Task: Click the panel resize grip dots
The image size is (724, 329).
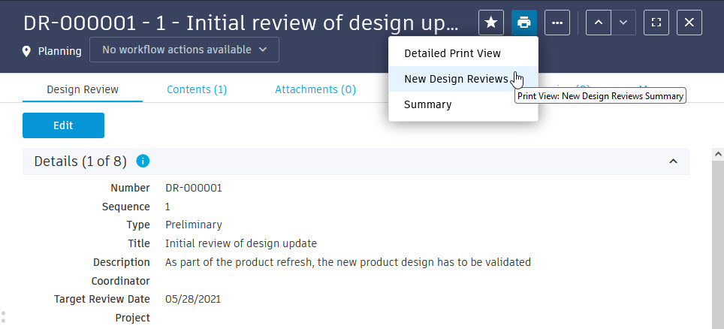Action: coord(3,316)
